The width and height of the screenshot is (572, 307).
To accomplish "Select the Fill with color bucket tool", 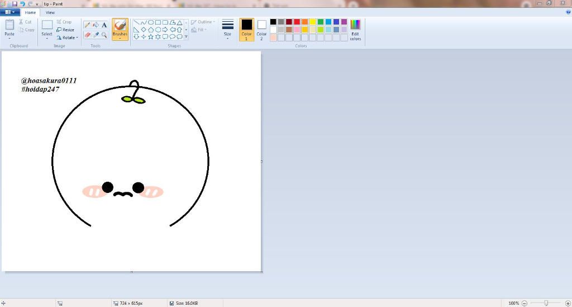I will 96,25.
